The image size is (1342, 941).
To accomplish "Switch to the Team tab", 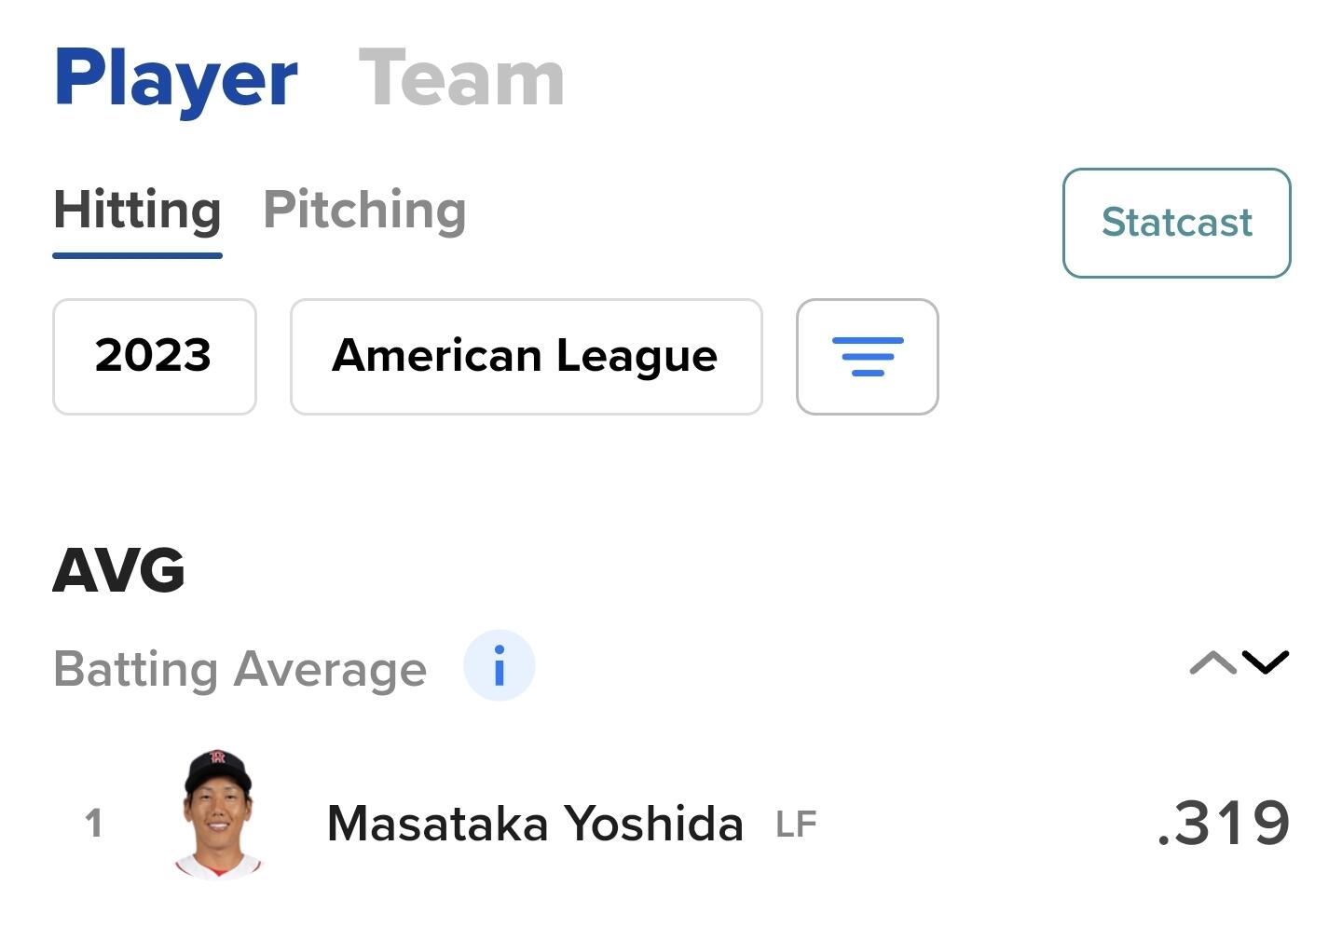I will pos(461,79).
